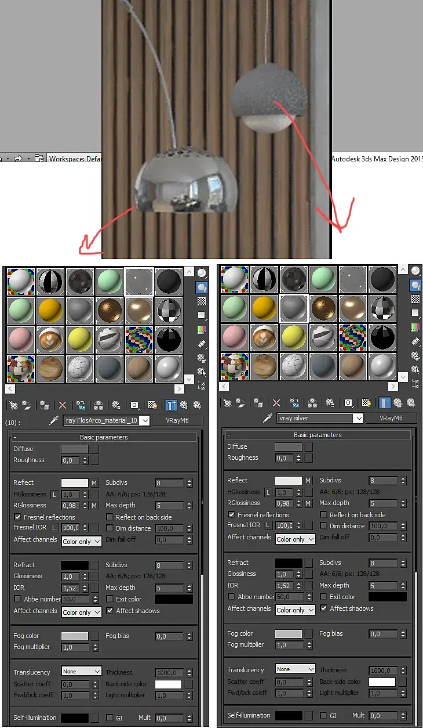
Task: Enable Dim distance in FlosArco panel
Action: point(110,528)
